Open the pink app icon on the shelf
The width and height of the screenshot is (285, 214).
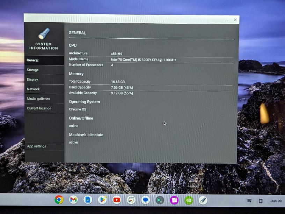pos(174,200)
